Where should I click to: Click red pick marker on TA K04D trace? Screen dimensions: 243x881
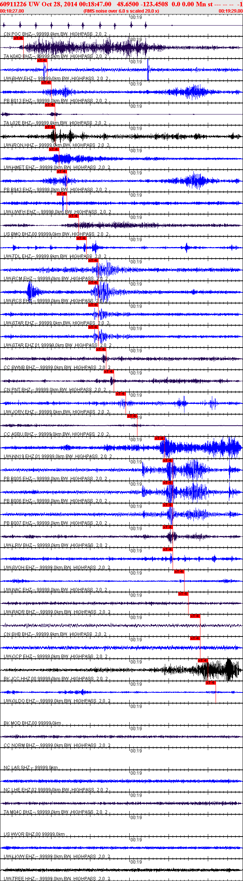tap(18, 38)
